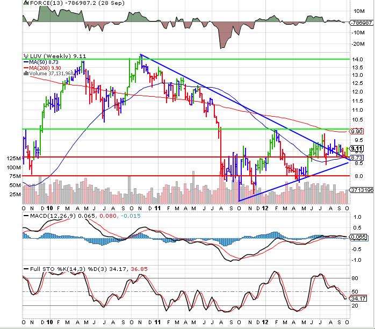This screenshot has width=375, height=329.
Task: Click the MA(200) 9.90 legend text
Action: [x=45, y=68]
